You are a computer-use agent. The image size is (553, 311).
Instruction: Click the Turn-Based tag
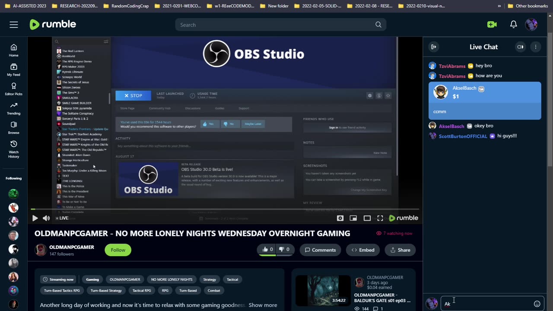pos(188,291)
